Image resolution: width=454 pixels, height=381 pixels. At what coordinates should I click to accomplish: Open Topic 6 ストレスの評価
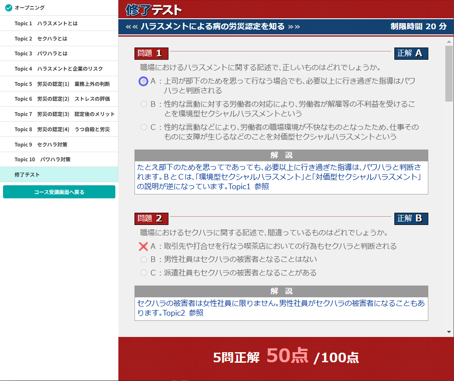59,99
